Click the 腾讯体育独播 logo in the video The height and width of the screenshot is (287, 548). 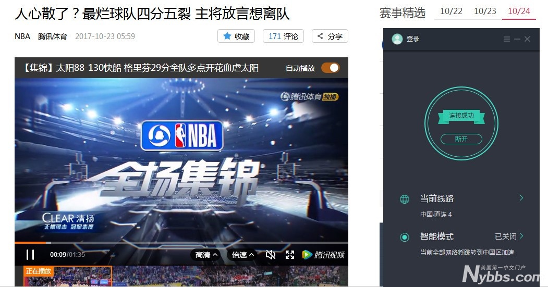click(310, 96)
